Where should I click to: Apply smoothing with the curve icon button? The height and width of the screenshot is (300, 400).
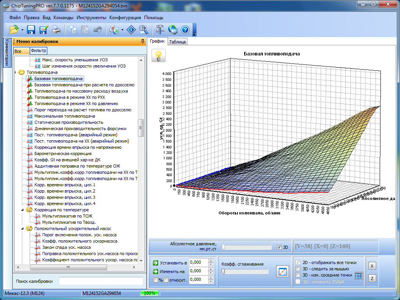point(282,271)
